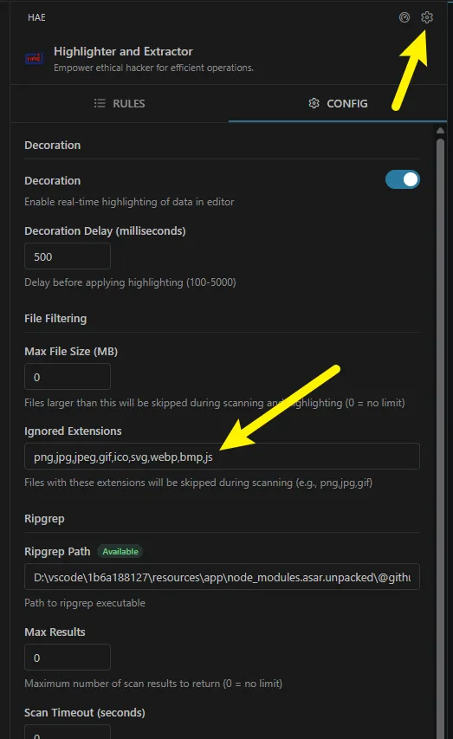
Task: Click the Ripgrep section heading
Action: click(x=44, y=519)
